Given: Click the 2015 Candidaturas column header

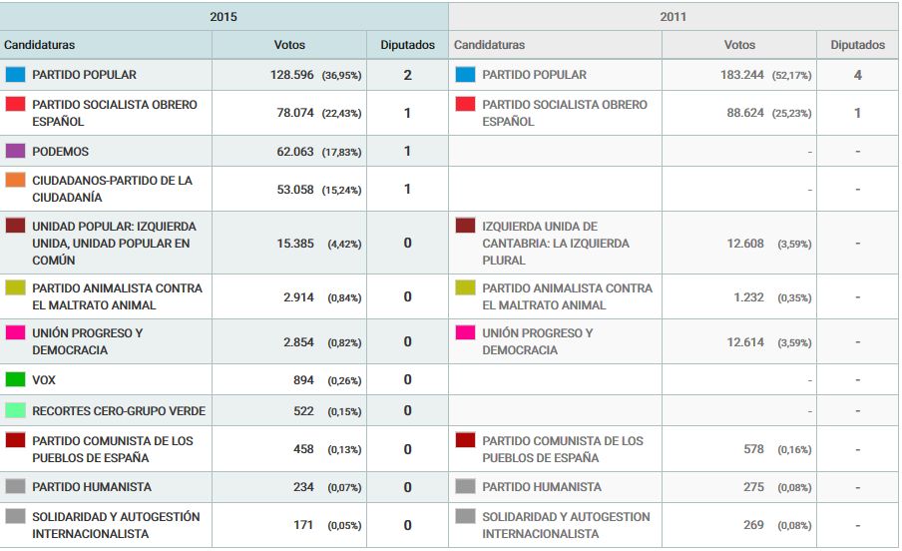Looking at the screenshot, I should point(106,45).
